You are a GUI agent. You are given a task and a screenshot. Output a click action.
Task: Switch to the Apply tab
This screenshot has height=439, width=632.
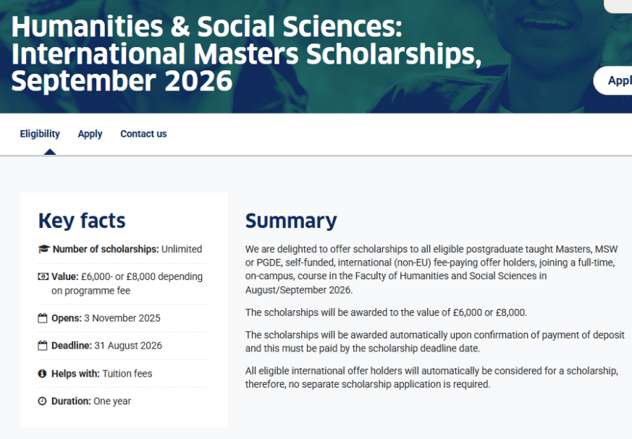pyautogui.click(x=90, y=134)
